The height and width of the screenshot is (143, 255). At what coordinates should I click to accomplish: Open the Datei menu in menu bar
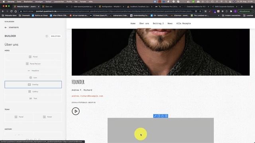point(19,2)
